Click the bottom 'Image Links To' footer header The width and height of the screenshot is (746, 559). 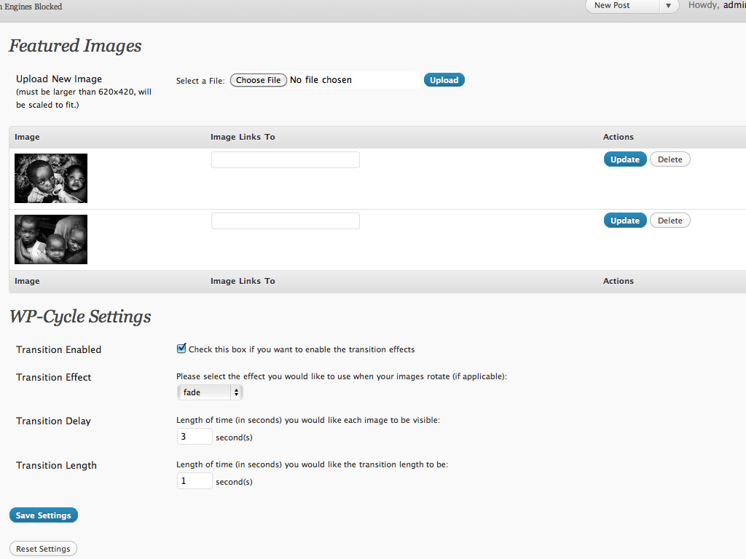pyautogui.click(x=243, y=281)
